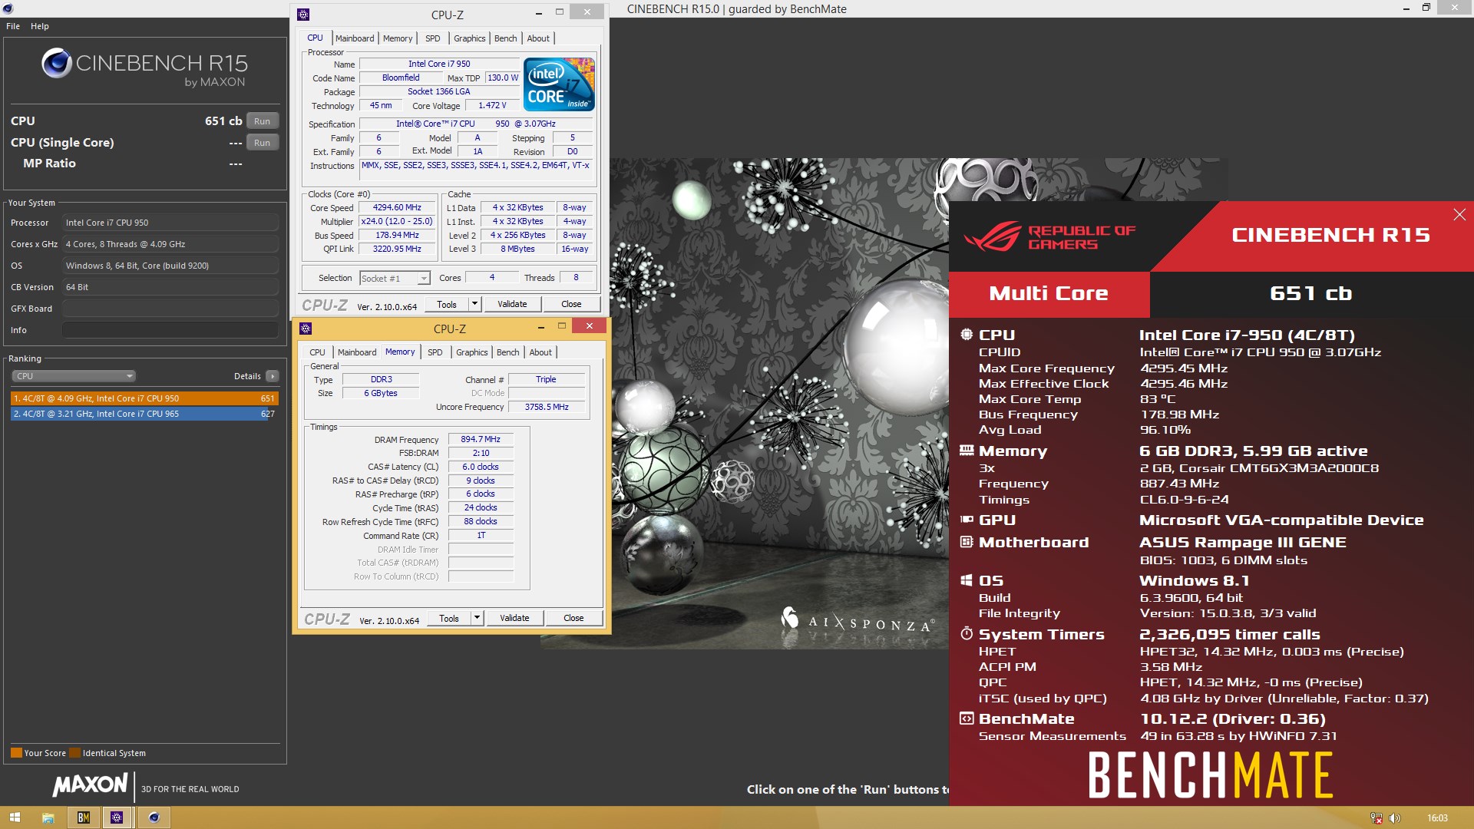Open Tools dropdown arrow in upper CPU-Z
This screenshot has height=829, width=1474.
[474, 304]
